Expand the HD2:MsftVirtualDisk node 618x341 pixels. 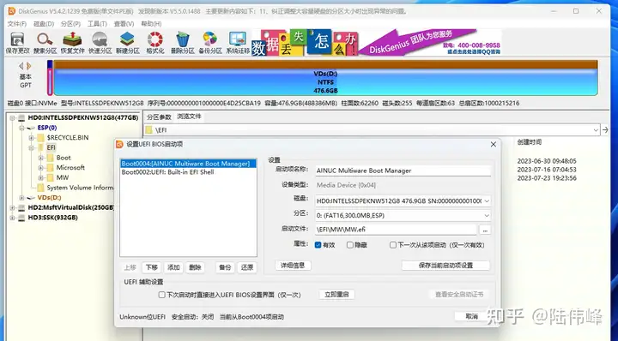pyautogui.click(x=12, y=207)
